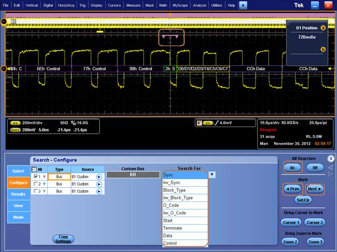Uncheck search 1 checkbox
Image resolution: width=337 pixels, height=252 pixels.
(x=34, y=177)
